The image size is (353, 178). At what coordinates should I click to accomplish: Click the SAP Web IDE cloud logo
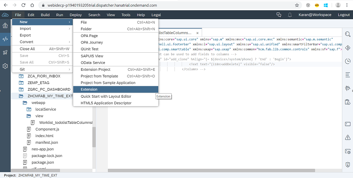(x=5, y=15)
